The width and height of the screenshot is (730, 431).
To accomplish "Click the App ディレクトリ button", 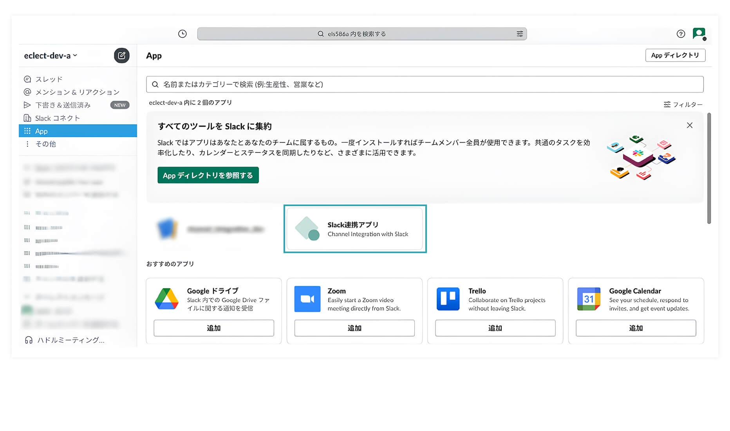I will (675, 55).
